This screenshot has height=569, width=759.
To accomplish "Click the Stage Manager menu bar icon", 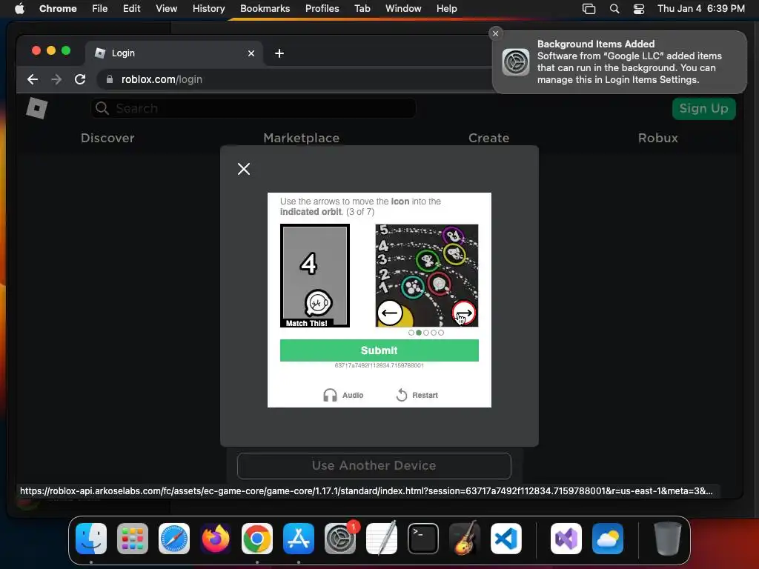I will 589,9.
